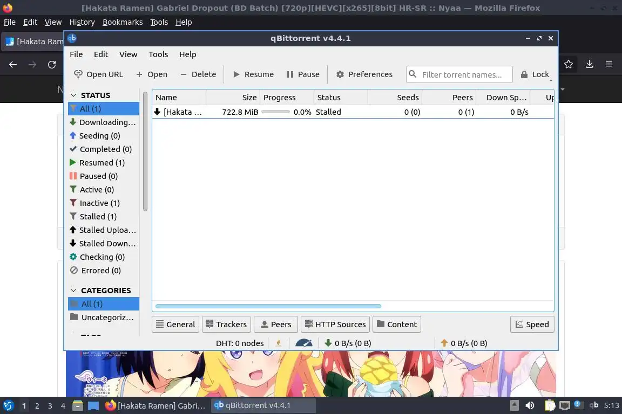Switch to the General tab
The image size is (622, 414).
click(175, 325)
